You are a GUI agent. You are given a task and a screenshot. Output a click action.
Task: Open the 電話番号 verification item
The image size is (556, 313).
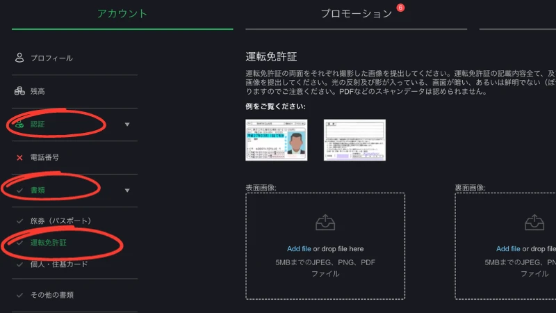pos(44,157)
